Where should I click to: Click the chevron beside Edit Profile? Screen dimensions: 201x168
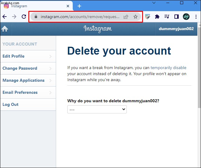(51, 56)
